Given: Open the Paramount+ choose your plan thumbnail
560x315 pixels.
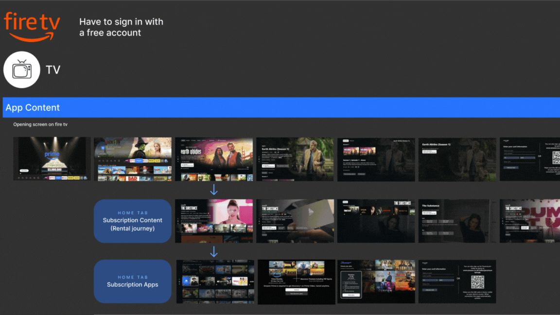Looking at the screenshot, I should [x=376, y=282].
